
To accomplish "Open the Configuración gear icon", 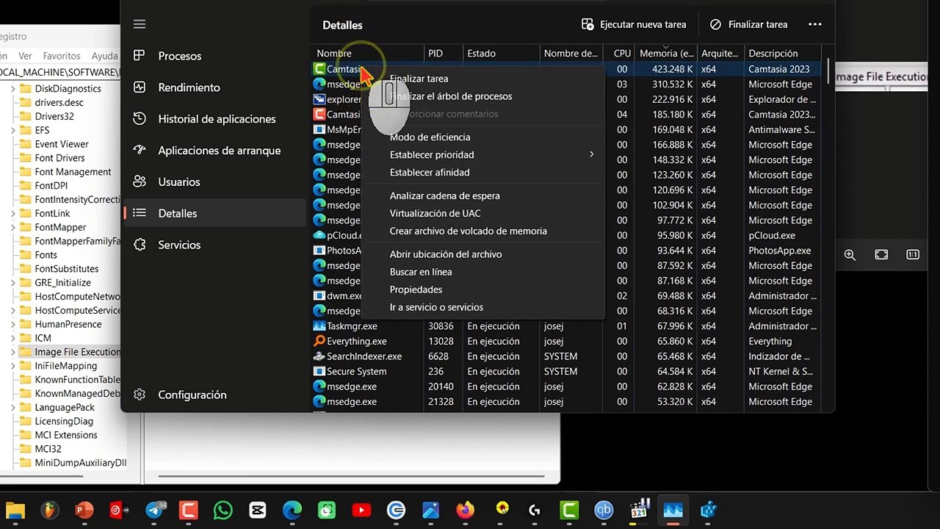I will point(140,395).
